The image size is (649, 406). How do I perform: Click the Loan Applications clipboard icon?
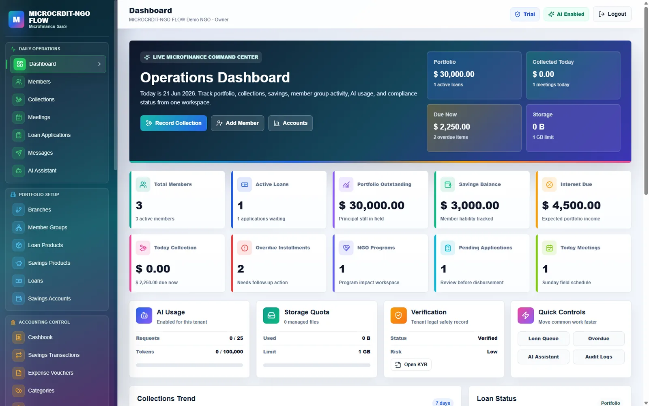tap(19, 135)
